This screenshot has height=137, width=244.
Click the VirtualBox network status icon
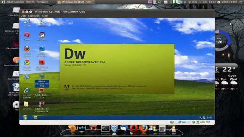[180, 122]
